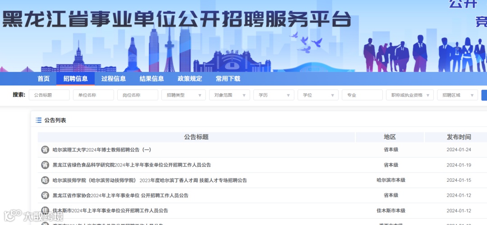
Task: Open the 学位 dropdown
Action: [x=318, y=95]
